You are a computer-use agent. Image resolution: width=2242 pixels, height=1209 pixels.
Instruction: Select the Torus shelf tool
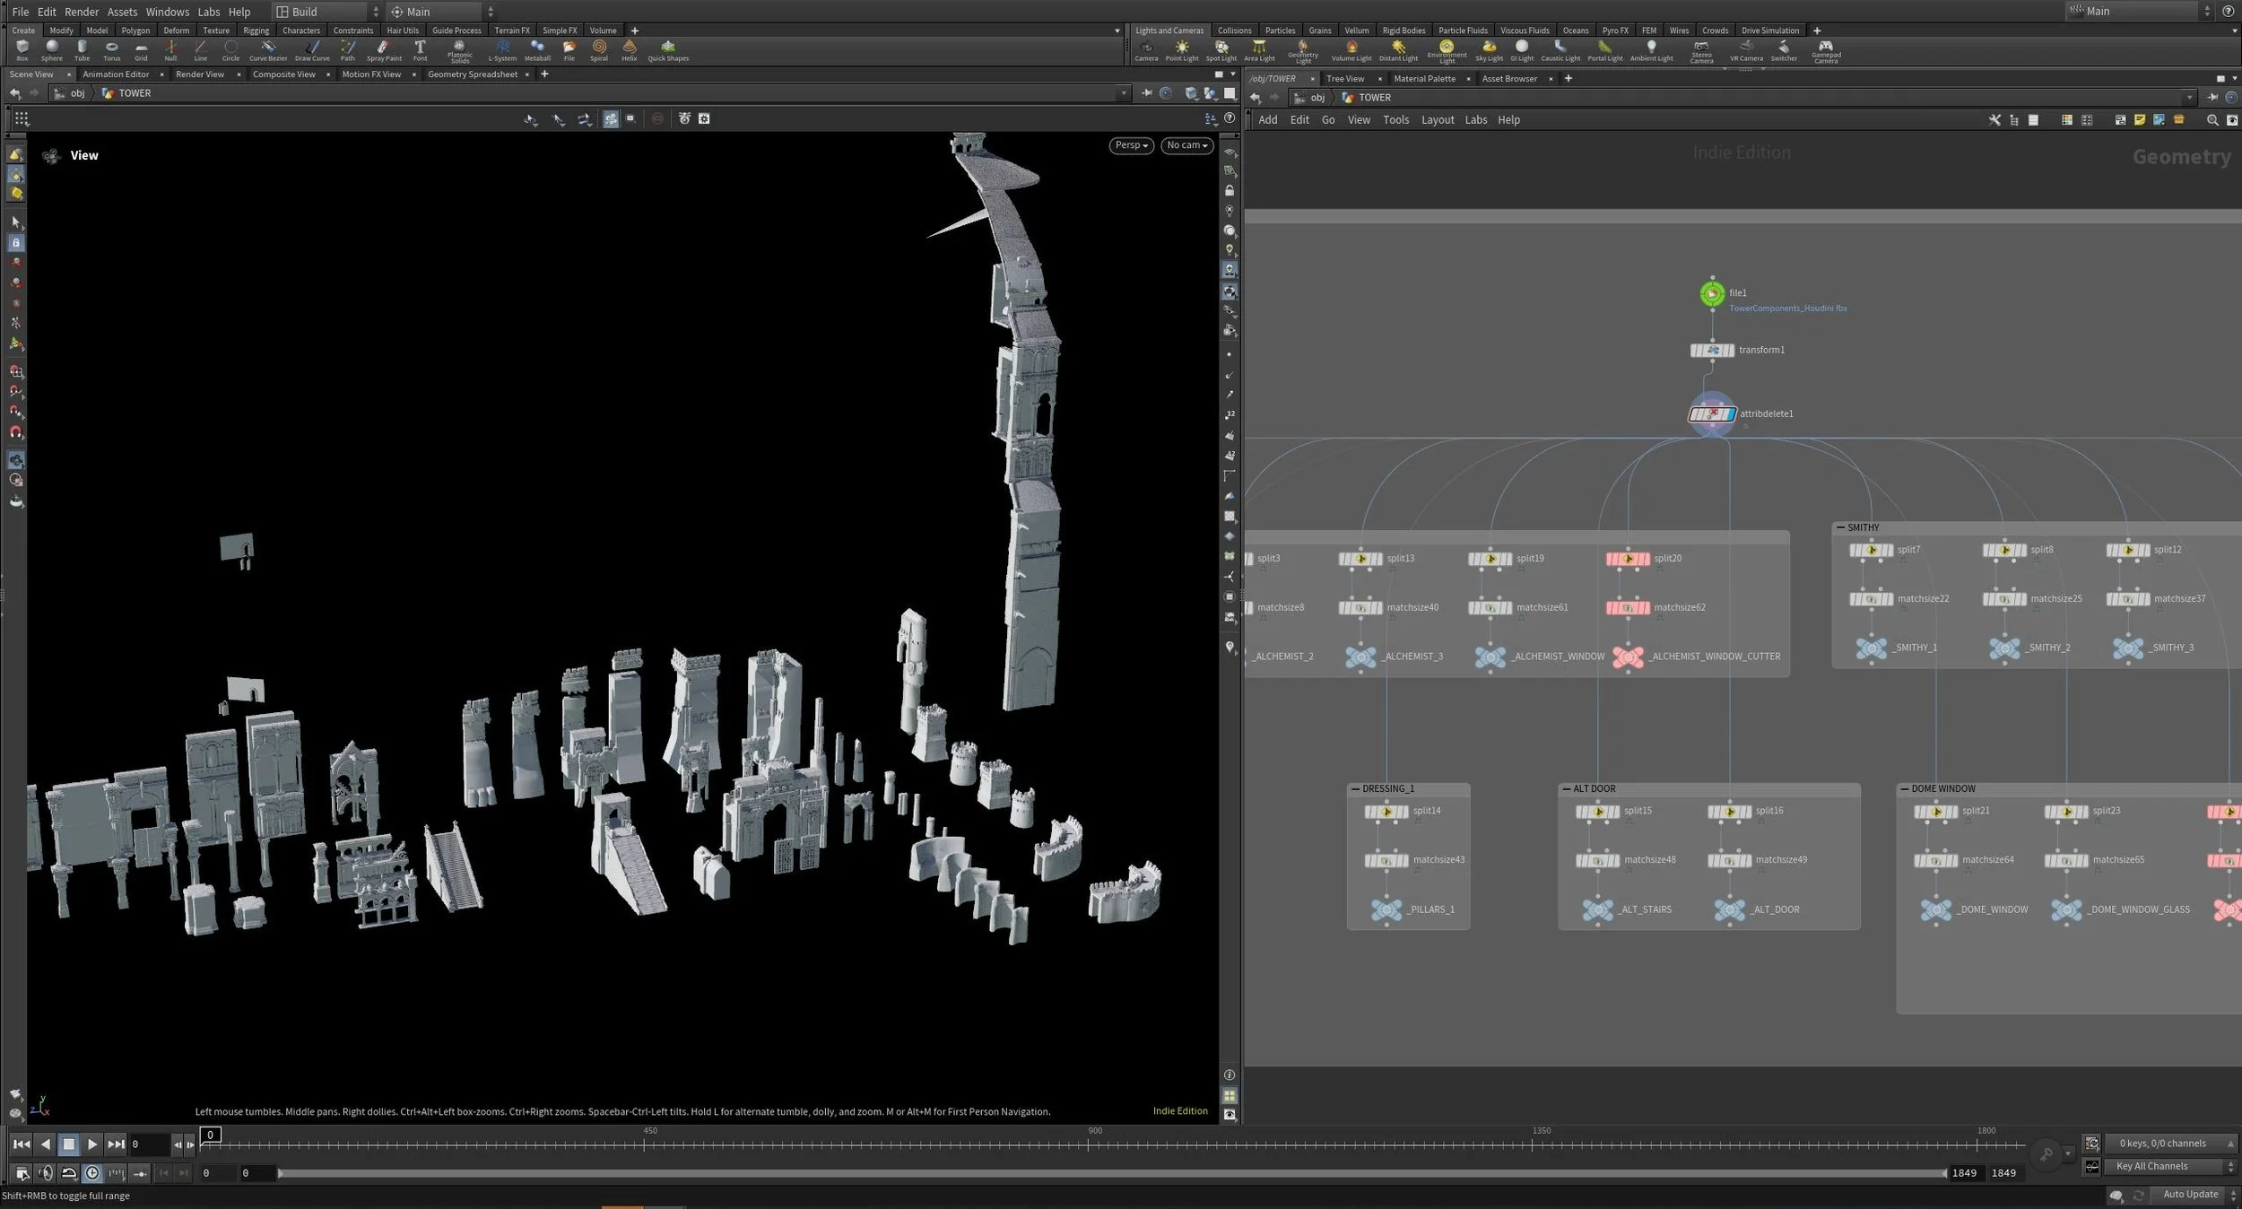111,49
